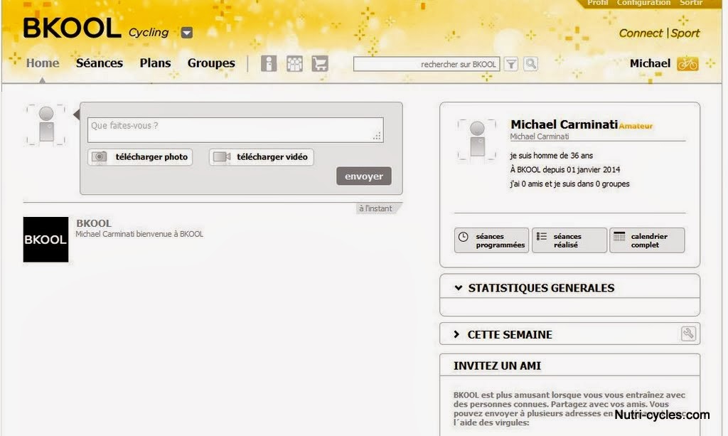Click the Sport link
The image size is (728, 436).
[685, 33]
